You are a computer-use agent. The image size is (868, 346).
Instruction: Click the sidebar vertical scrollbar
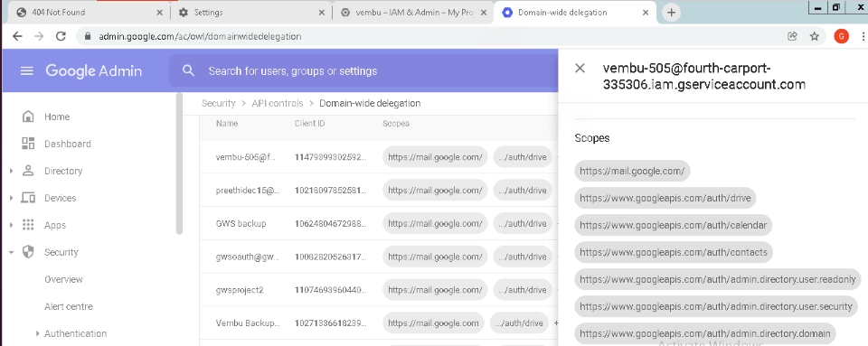pyautogui.click(x=179, y=164)
